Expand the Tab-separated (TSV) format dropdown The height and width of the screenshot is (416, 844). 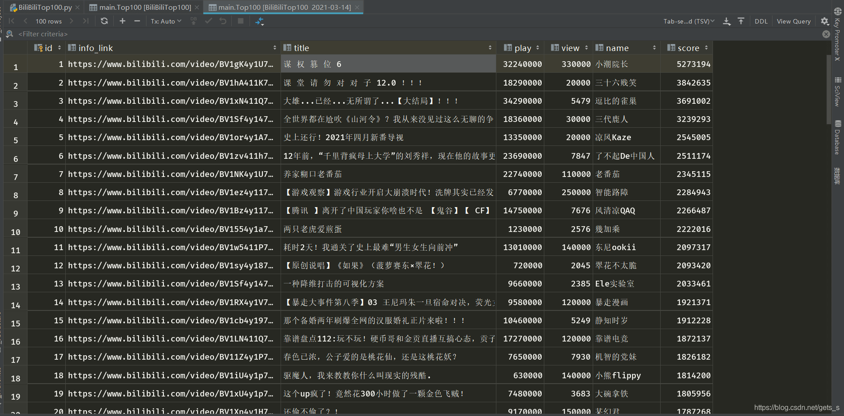coord(689,21)
